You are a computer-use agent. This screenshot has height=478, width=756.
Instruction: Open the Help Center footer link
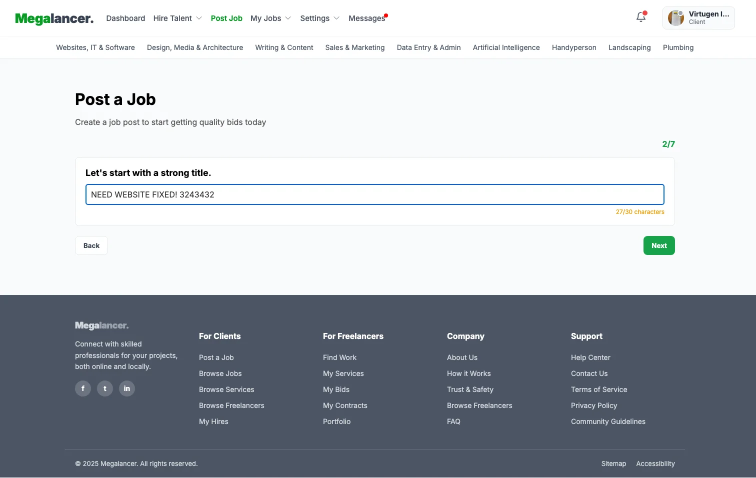point(590,357)
